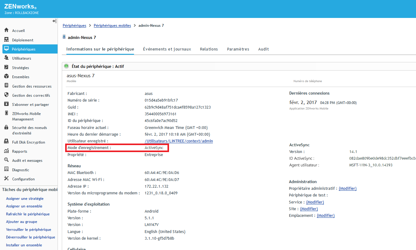
Task: Open the Paramètres tab
Action: (x=238, y=49)
